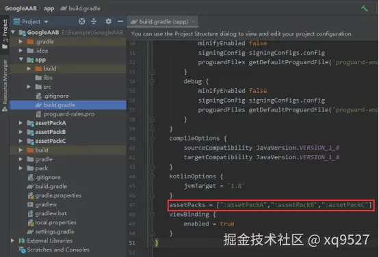Viewport: 379px width, 257px height.
Task: Click line number 51 in gutter
Action: tap(132, 243)
